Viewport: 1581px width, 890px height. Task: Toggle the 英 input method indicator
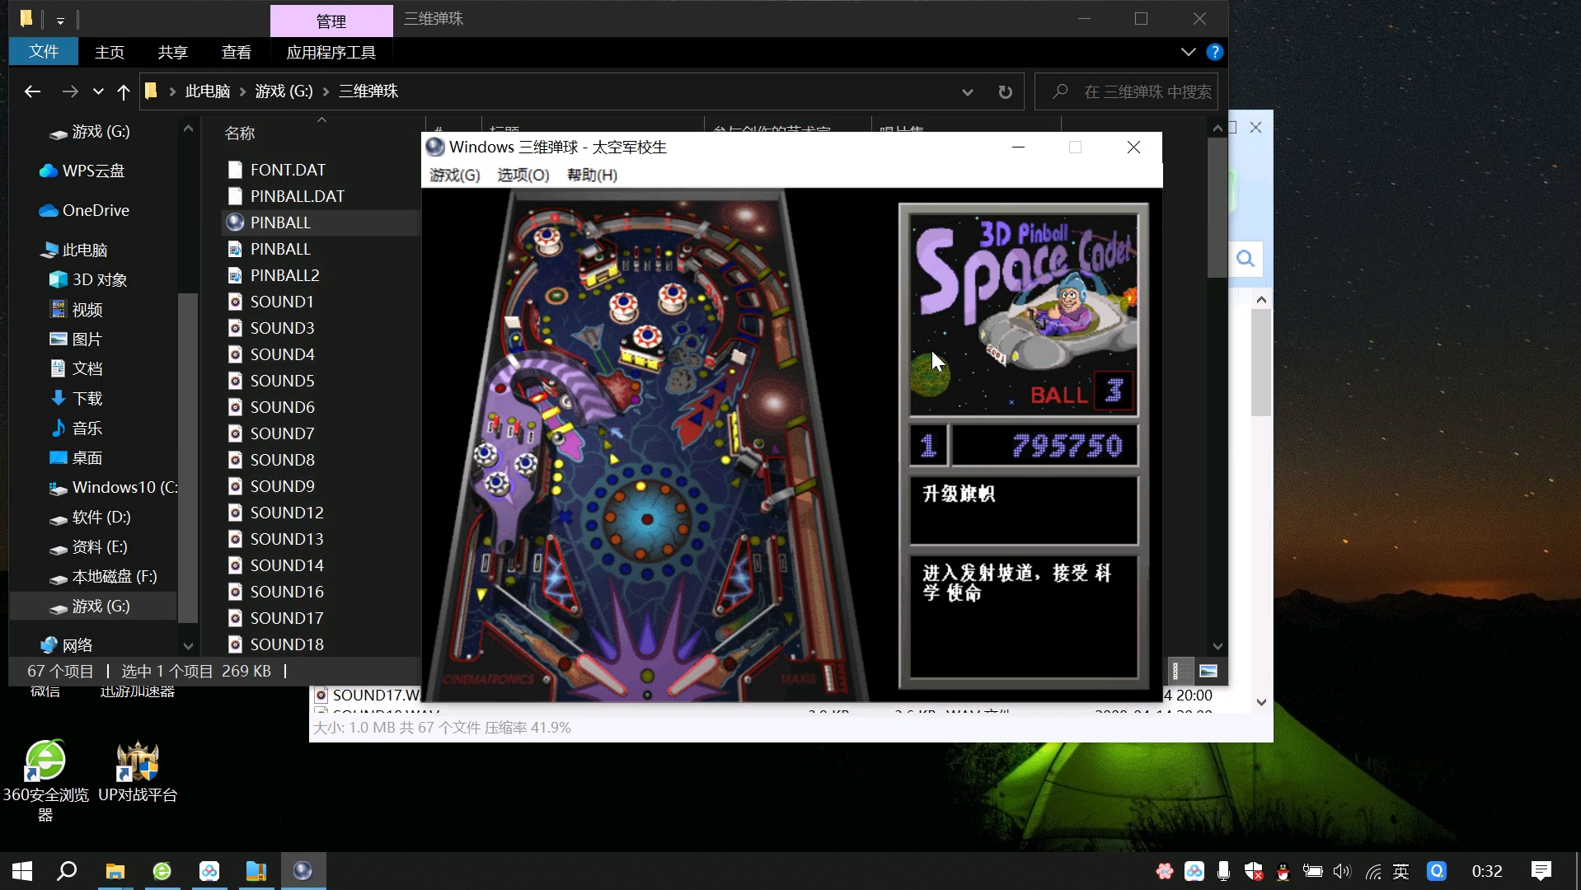click(1400, 871)
